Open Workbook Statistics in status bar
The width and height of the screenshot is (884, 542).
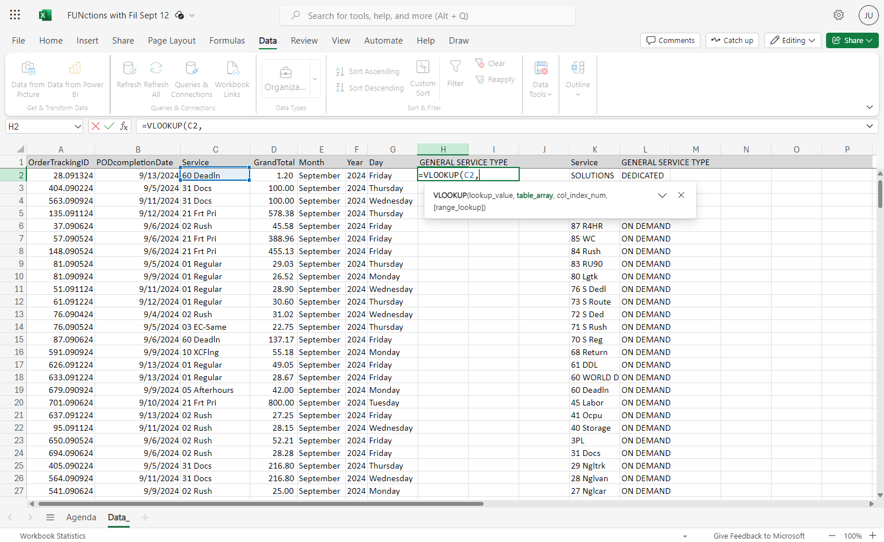click(x=53, y=536)
